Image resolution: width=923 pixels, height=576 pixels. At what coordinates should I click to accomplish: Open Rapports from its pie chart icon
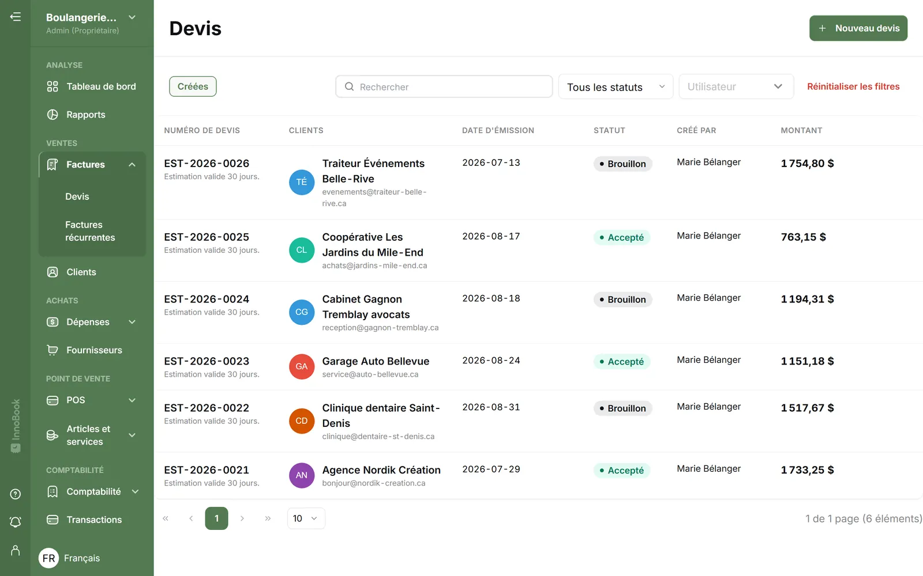click(52, 115)
